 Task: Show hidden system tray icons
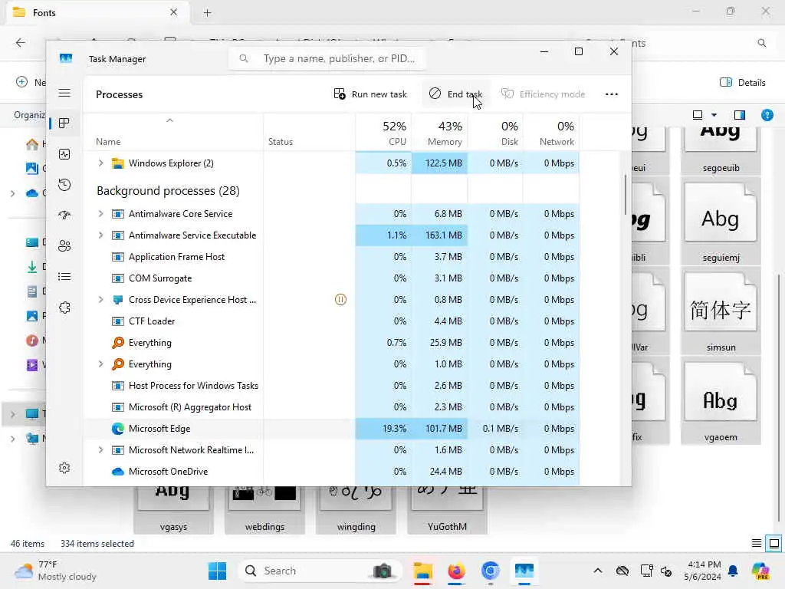coord(598,571)
